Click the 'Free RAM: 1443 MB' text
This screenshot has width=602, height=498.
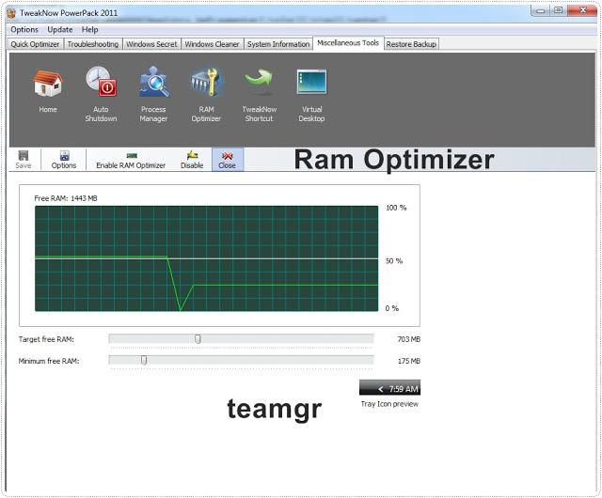66,198
